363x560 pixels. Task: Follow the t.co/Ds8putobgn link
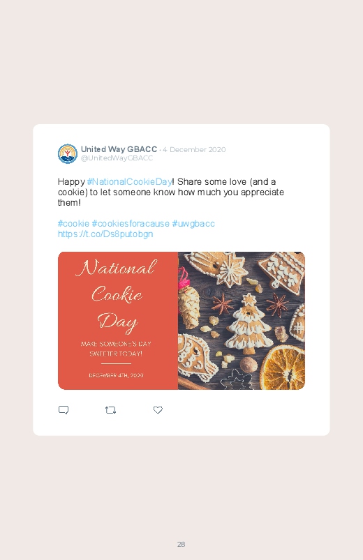click(105, 234)
